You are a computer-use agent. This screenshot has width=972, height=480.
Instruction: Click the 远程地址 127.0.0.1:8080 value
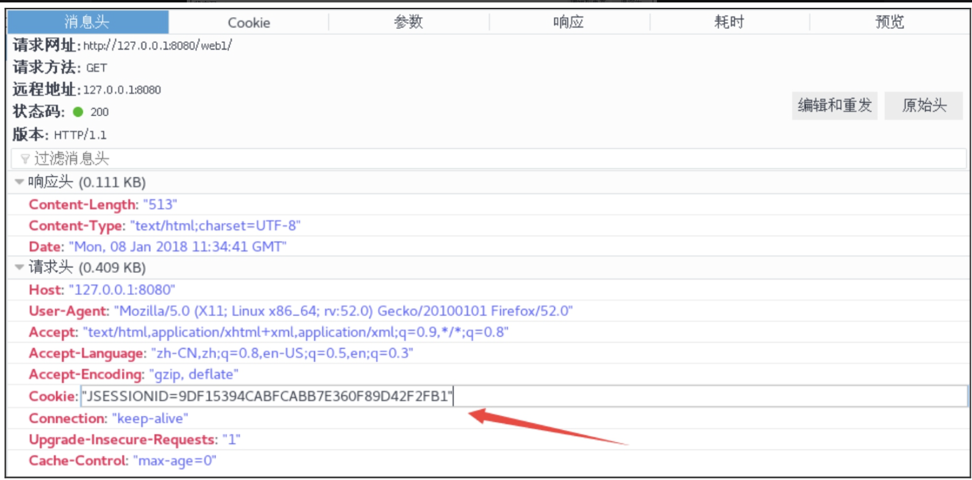tap(122, 90)
